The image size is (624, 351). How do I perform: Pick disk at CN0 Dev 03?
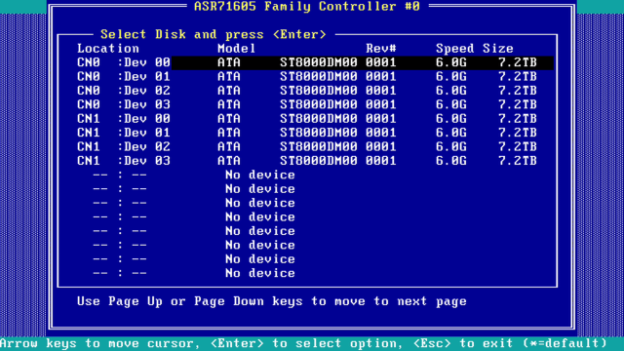(307, 104)
